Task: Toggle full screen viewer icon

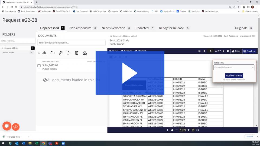Action: 197,130
